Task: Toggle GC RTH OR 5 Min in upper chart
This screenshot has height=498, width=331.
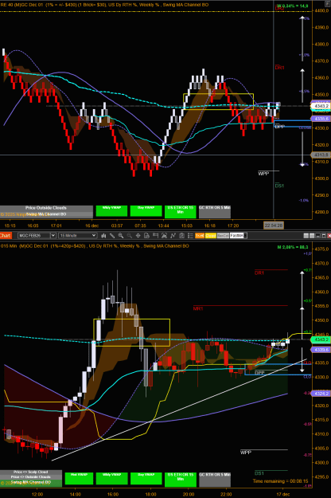Action: (215, 212)
